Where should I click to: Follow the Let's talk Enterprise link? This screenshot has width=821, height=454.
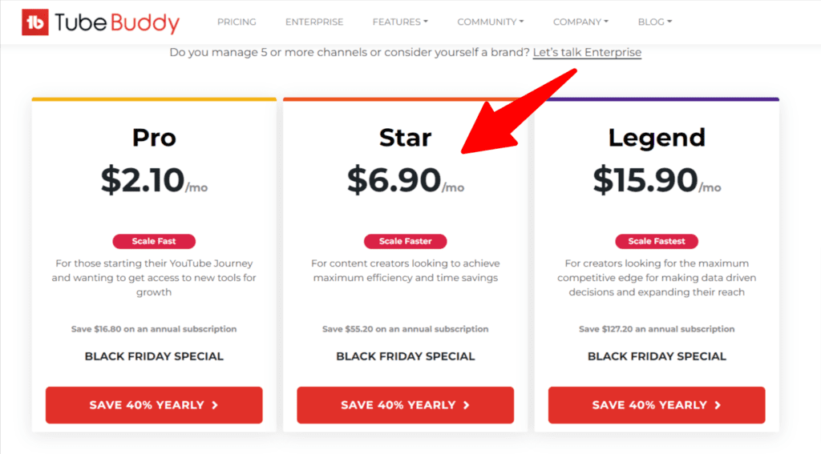[587, 53]
